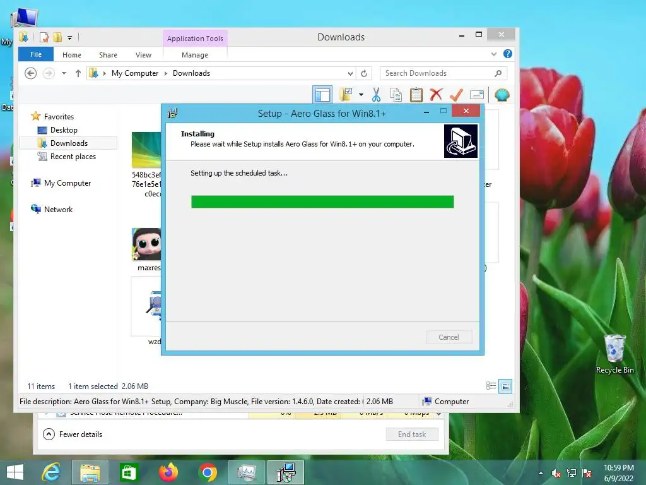The image size is (646, 485).
Task: Click the explorer Forward arrow button
Action: [49, 73]
